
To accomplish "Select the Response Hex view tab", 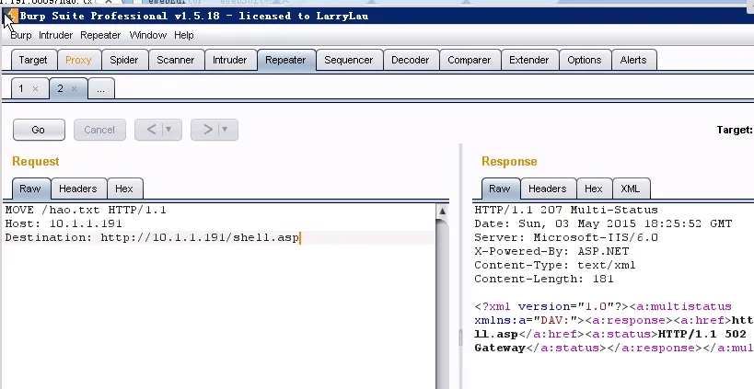I will coord(594,189).
